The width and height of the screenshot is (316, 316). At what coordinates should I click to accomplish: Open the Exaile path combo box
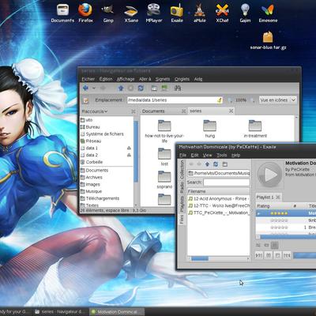pyautogui.click(x=219, y=173)
